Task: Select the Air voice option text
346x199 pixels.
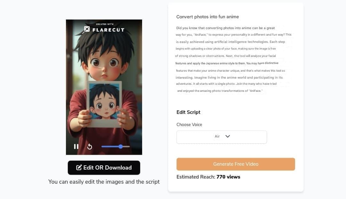Action: [x=217, y=136]
